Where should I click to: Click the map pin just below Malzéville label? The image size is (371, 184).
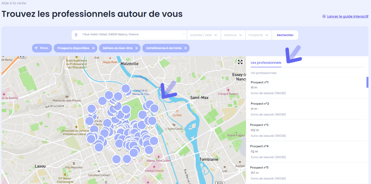(x=126, y=89)
